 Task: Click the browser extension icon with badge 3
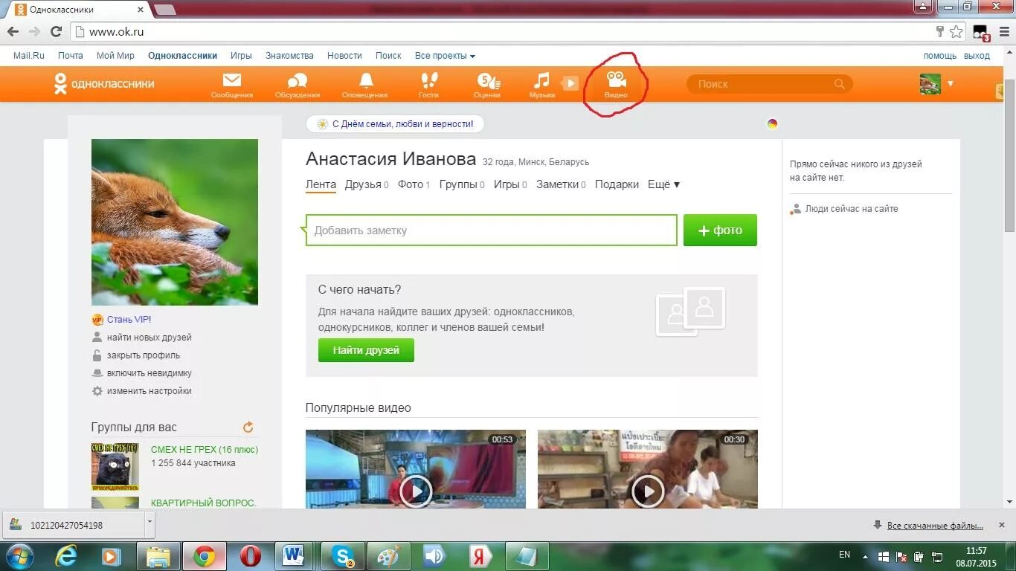tap(982, 33)
